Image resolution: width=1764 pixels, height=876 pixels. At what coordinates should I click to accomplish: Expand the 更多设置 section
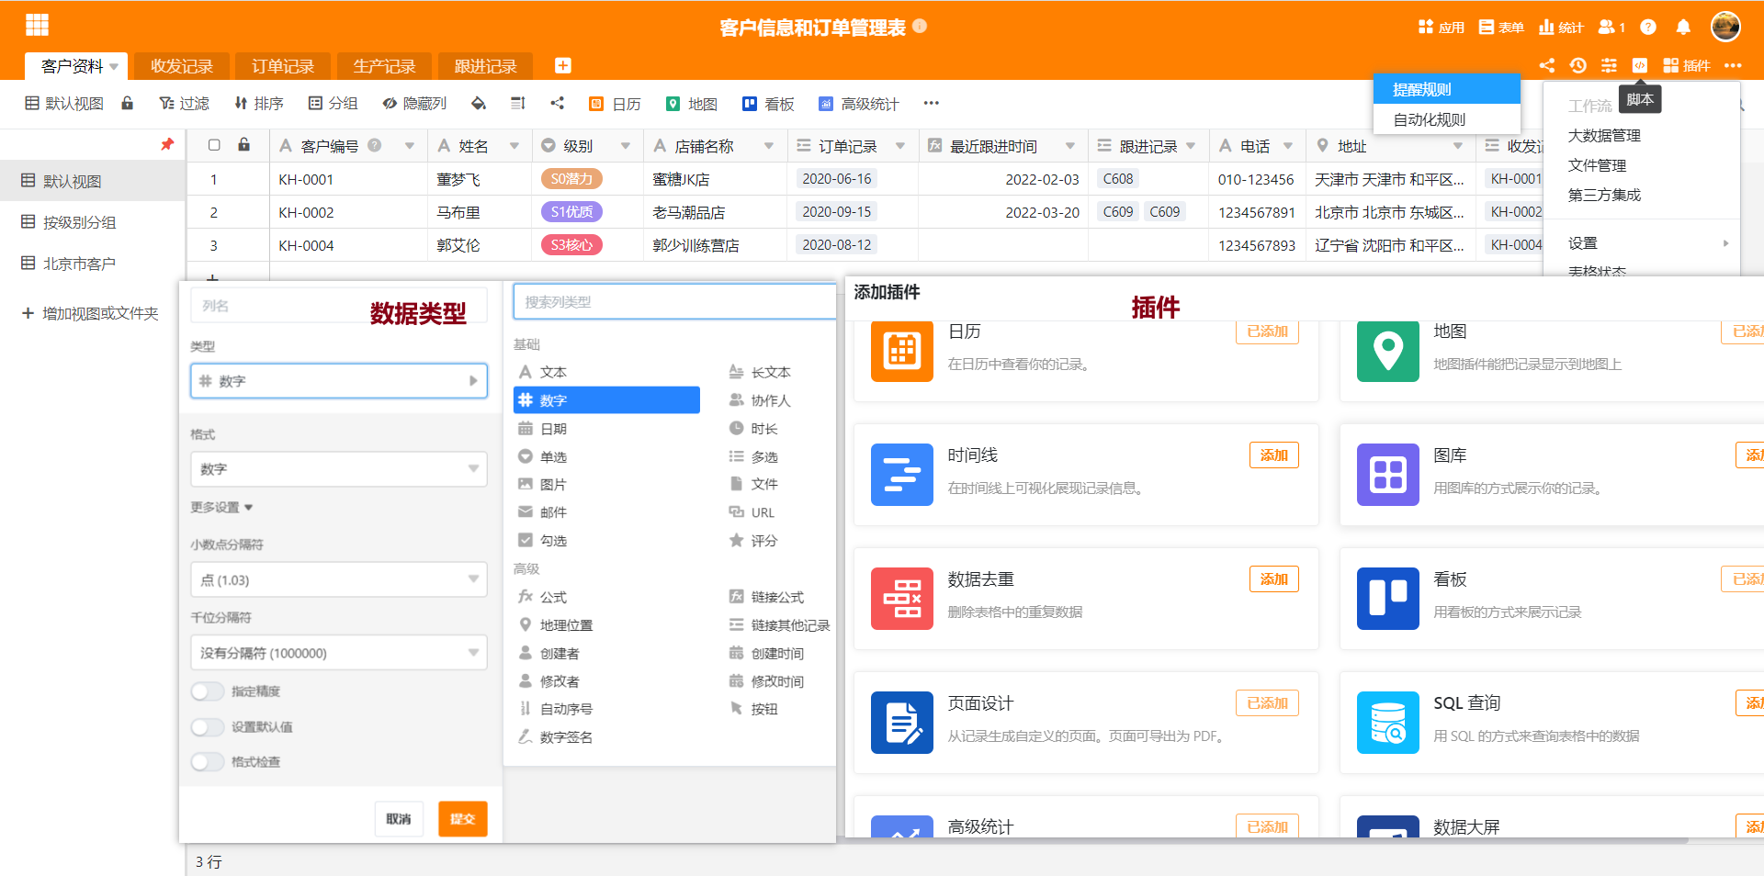(x=221, y=507)
